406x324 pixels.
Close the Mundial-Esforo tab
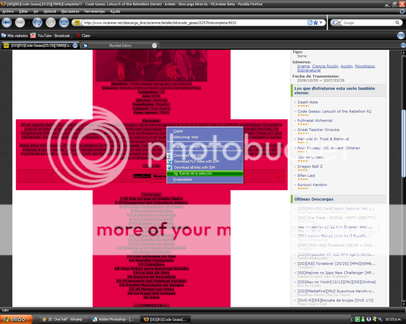click(154, 45)
